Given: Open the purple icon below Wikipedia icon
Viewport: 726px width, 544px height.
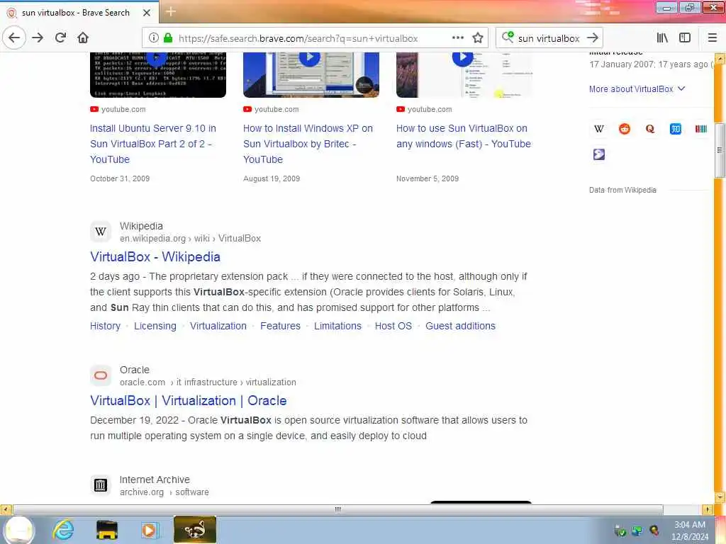Looking at the screenshot, I should tap(599, 154).
